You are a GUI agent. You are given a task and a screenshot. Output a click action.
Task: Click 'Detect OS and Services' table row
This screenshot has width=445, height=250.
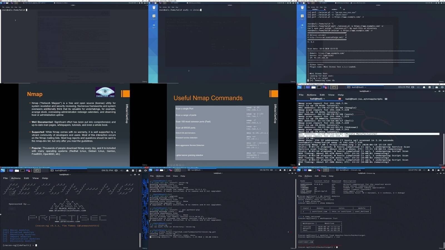pos(222,133)
